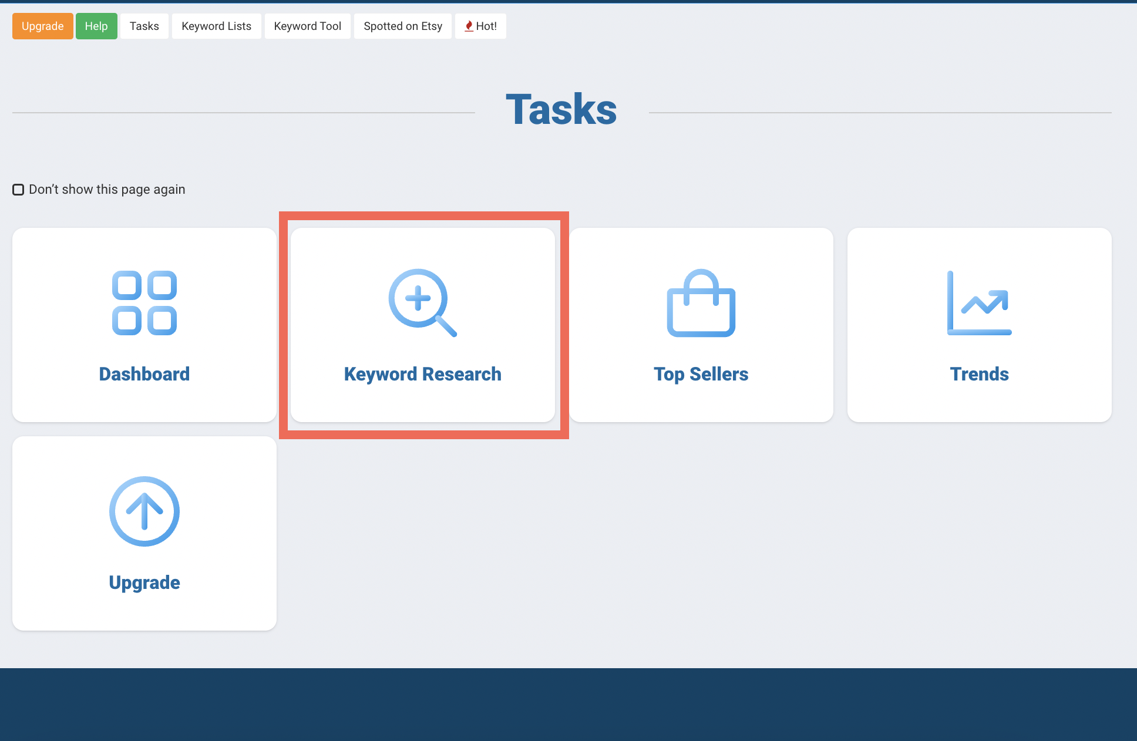
Task: Click the Trends card title text
Action: [979, 374]
